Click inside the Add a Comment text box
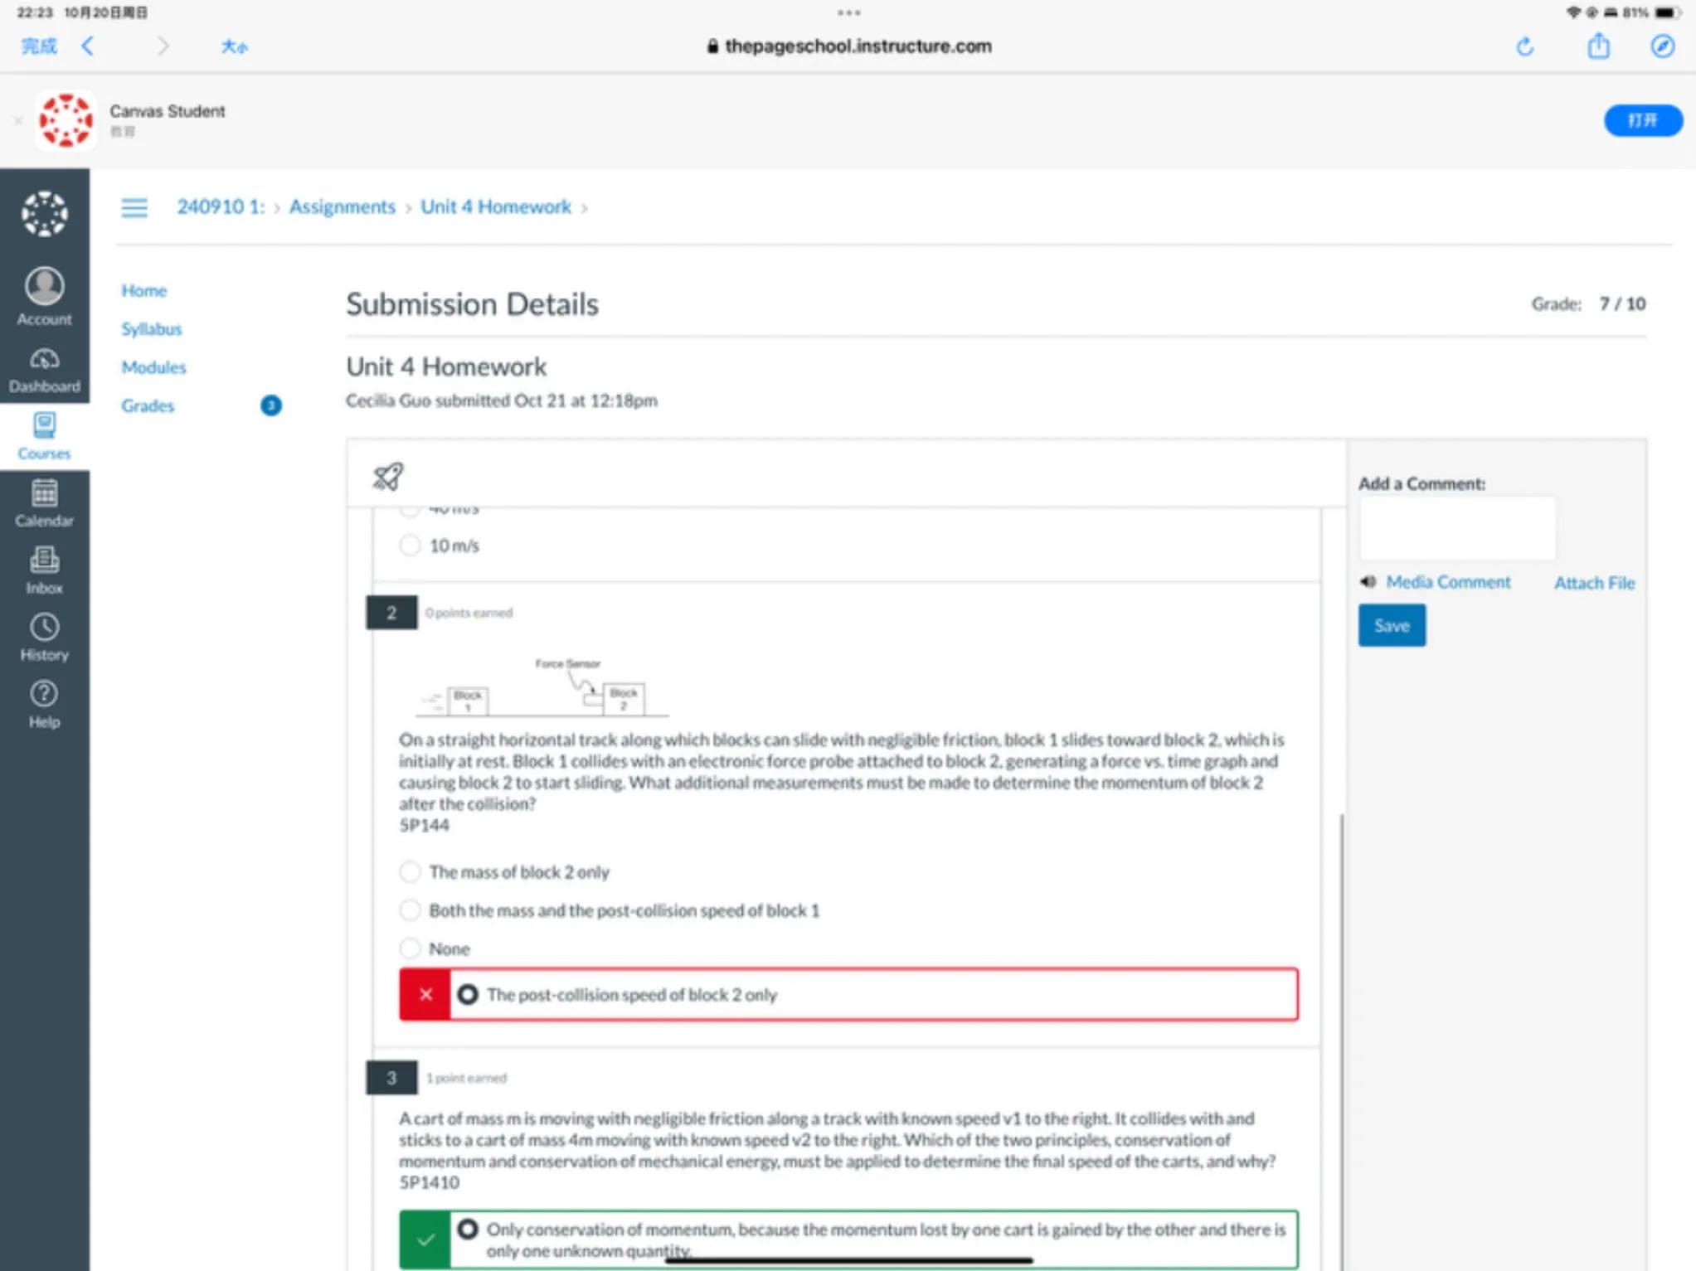Image resolution: width=1696 pixels, height=1271 pixels. [x=1456, y=528]
